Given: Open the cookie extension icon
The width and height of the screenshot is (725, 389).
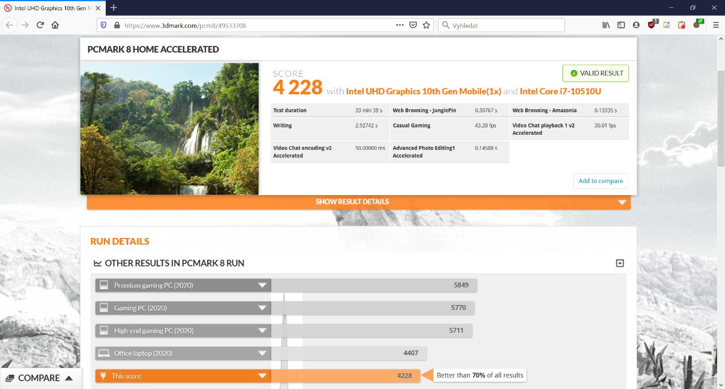Looking at the screenshot, I should 697,25.
